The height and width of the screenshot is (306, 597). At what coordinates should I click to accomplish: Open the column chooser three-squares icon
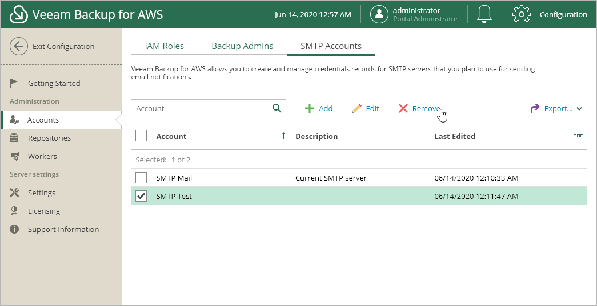(578, 136)
